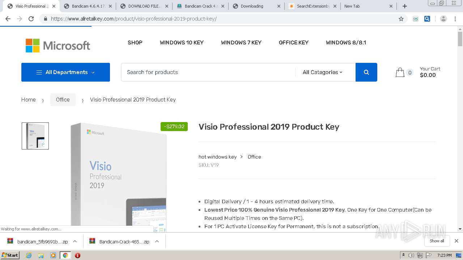Click the Microsoft logo
This screenshot has width=463, height=260.
(x=58, y=45)
